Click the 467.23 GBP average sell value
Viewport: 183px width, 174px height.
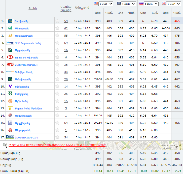pos(177,165)
